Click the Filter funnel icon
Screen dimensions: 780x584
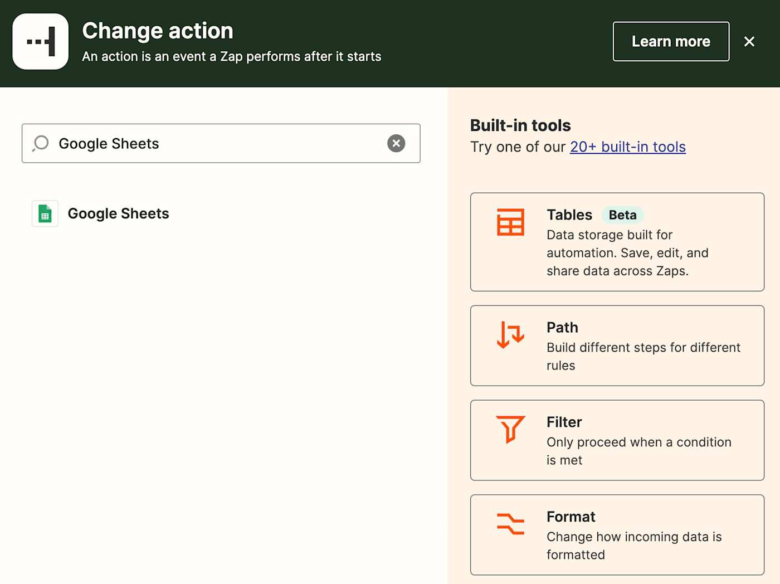click(x=510, y=429)
